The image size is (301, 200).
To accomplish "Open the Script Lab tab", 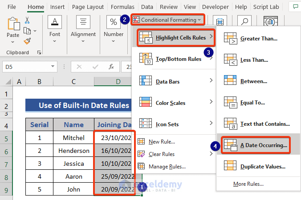I will click(266, 7).
